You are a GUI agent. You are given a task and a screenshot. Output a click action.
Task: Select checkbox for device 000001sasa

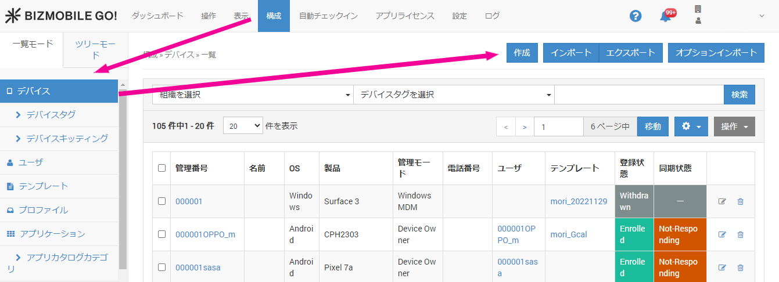coord(162,267)
